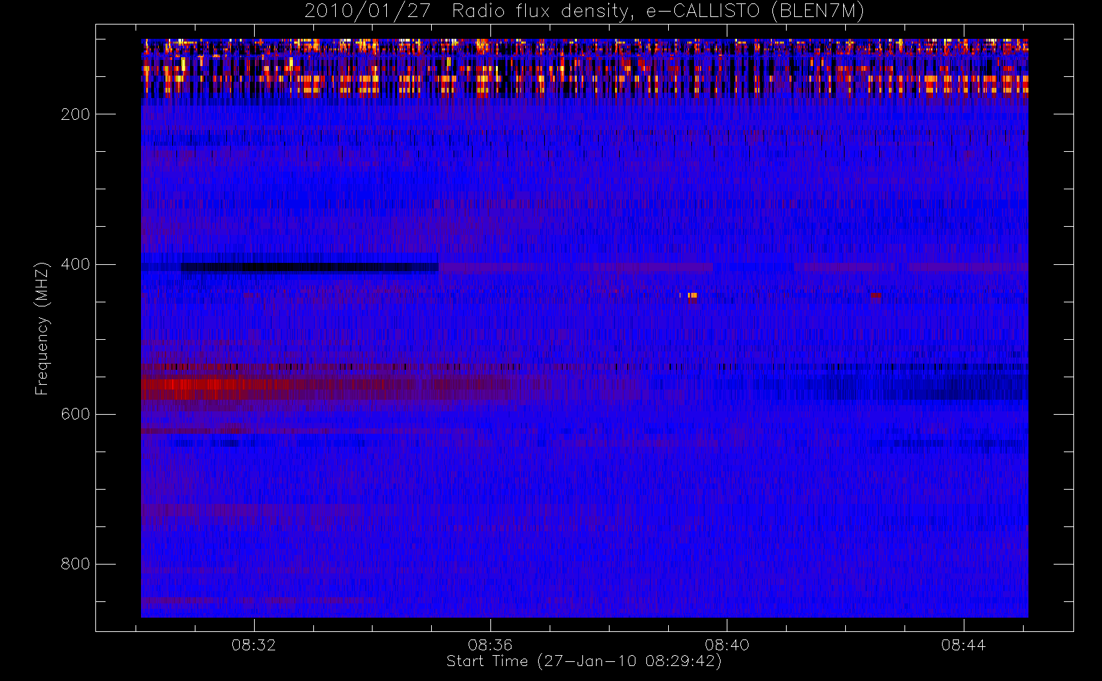Click the plot title "2010/01/27 Radio flux density, e-CALLISTO (BLEN7M)"
1102x681 pixels.
tap(584, 12)
